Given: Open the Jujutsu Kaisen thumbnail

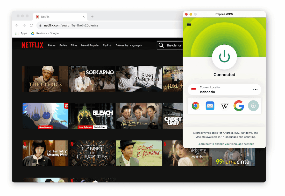Looking at the screenshot, I should 45,116.
